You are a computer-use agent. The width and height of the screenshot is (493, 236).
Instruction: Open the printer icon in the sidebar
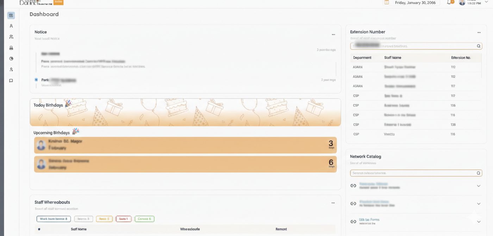(11, 48)
